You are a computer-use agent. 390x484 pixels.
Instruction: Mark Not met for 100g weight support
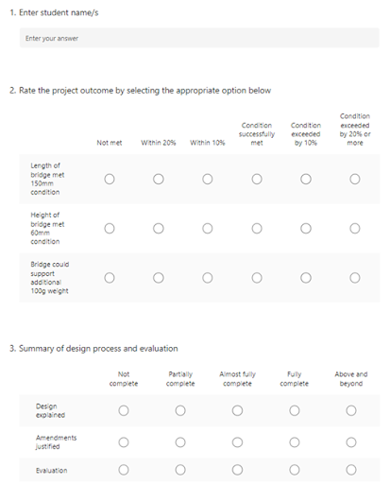click(110, 278)
